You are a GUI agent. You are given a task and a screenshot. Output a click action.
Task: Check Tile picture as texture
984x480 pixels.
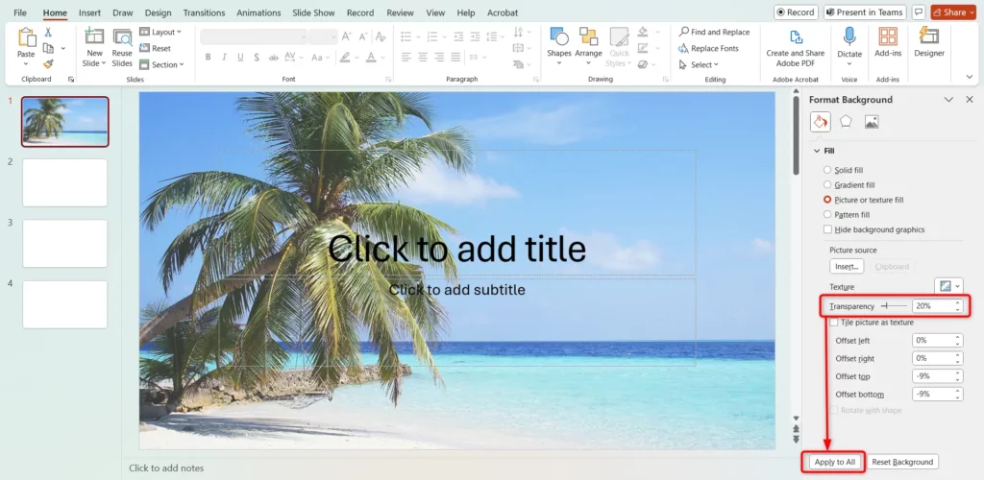click(833, 323)
